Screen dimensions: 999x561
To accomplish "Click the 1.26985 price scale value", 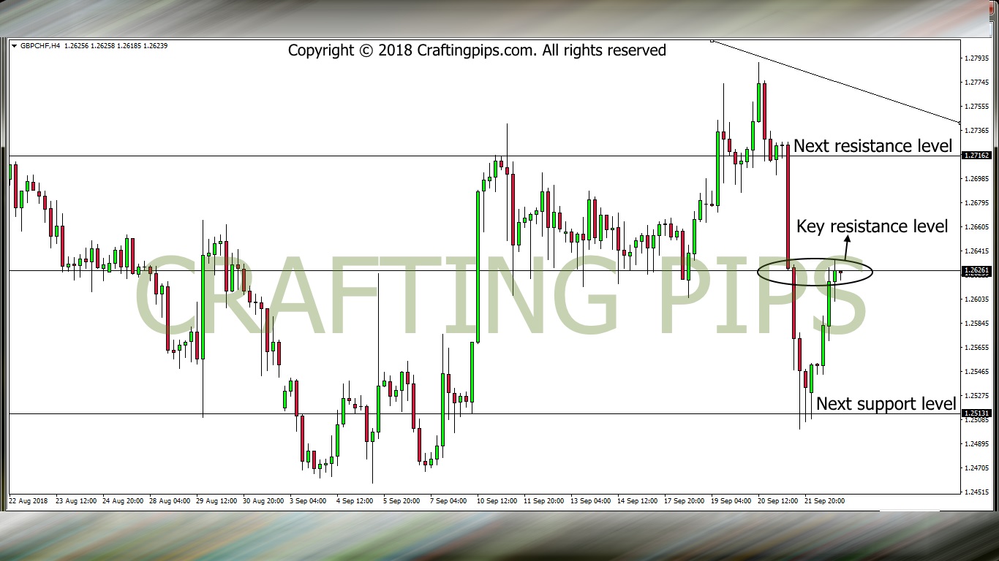I will tap(978, 178).
